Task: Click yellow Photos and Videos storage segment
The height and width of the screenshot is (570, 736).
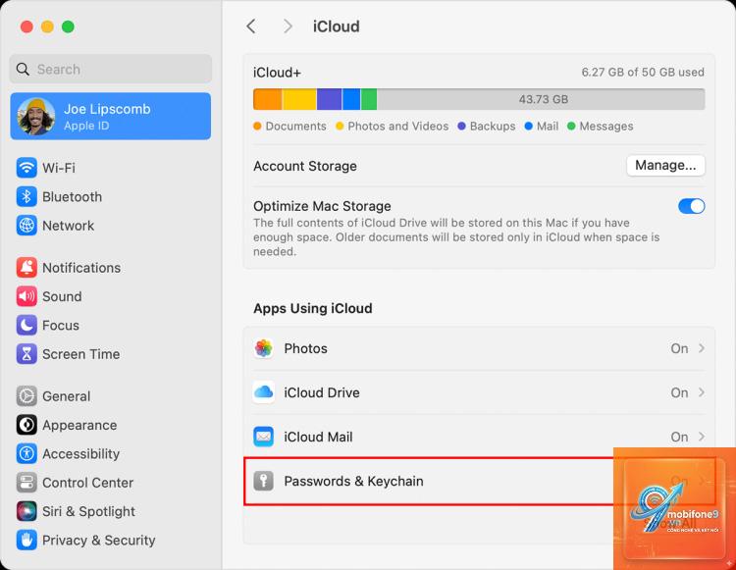Action: pyautogui.click(x=299, y=99)
